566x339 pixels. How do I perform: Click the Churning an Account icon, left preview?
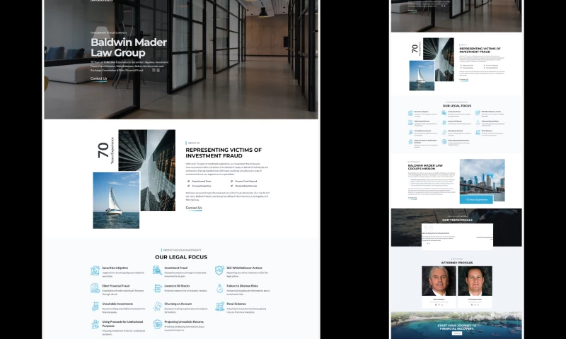click(x=157, y=307)
